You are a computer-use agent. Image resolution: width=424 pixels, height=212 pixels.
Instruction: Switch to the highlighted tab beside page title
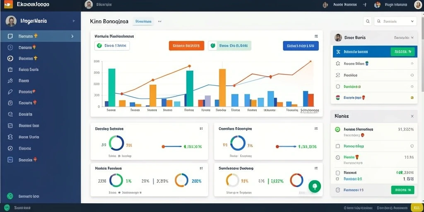point(143,22)
